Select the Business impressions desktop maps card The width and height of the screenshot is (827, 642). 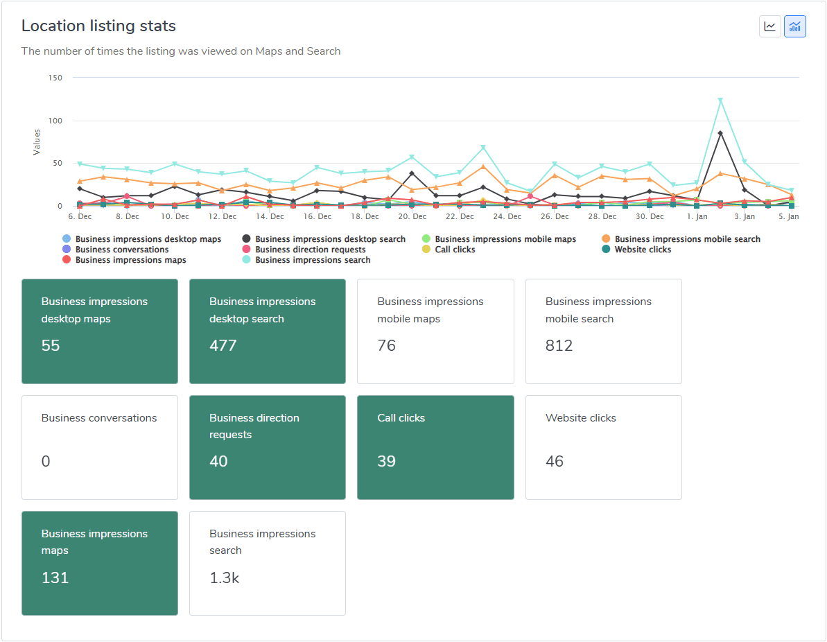click(100, 331)
